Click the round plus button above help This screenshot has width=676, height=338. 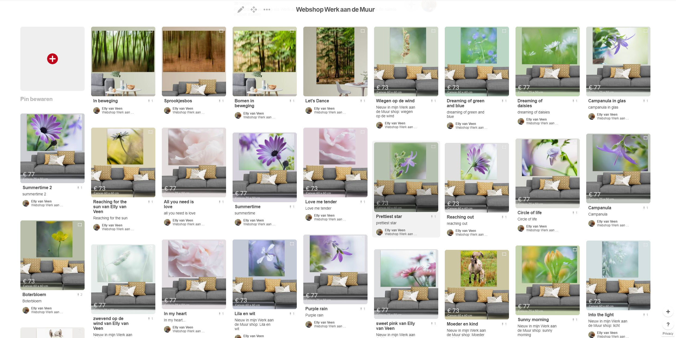click(668, 312)
